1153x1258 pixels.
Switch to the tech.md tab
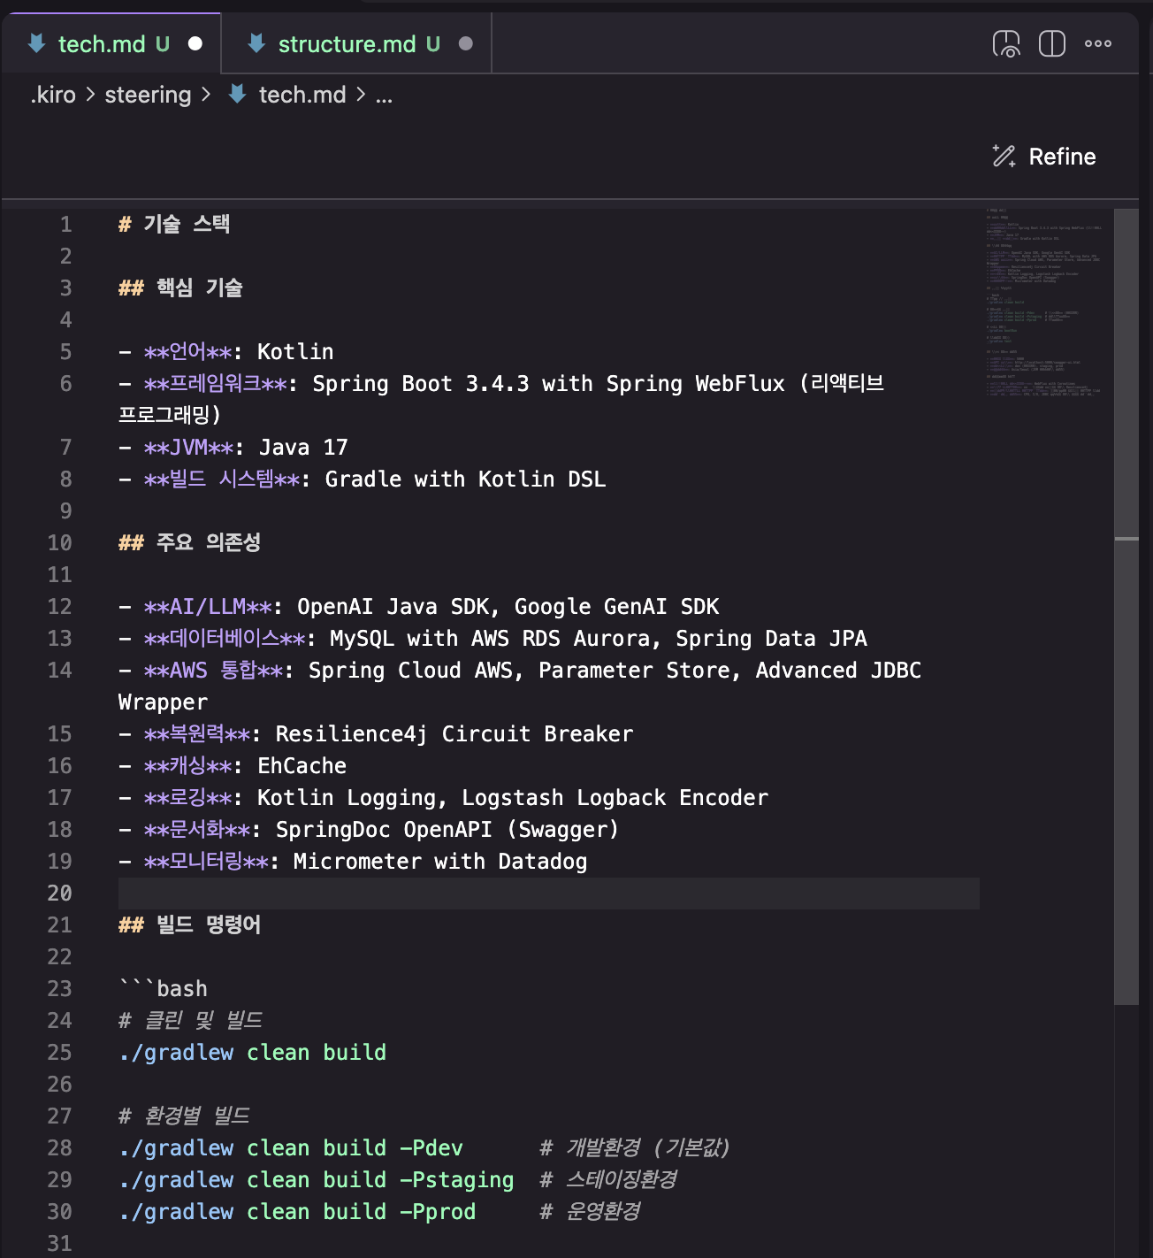tap(111, 43)
